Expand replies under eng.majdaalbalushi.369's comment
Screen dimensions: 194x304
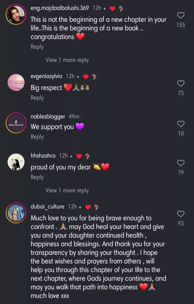(67, 60)
